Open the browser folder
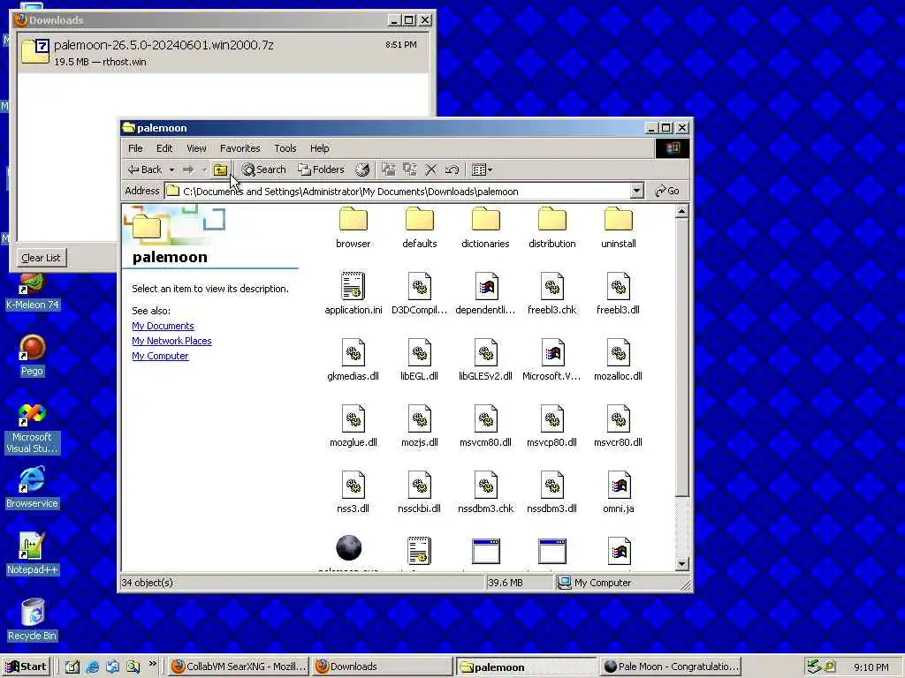Viewport: 905px width, 678px height. 353,228
